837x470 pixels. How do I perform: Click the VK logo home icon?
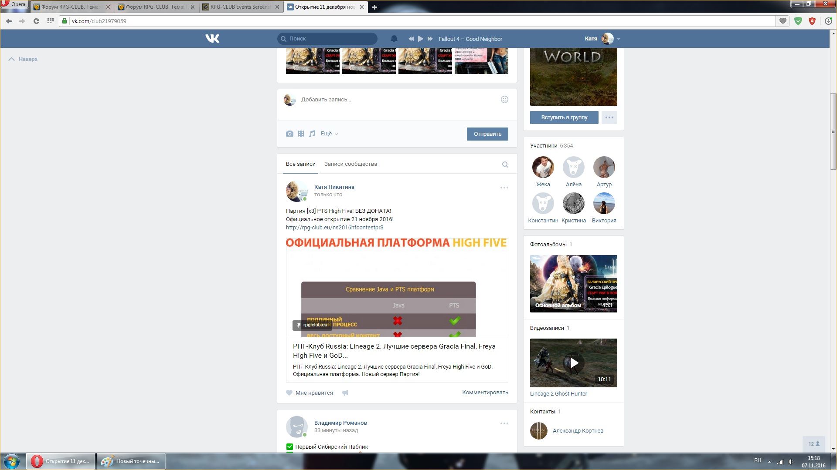(212, 39)
